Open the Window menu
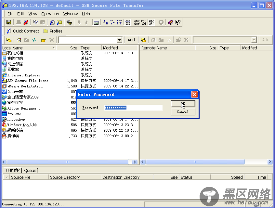This screenshot has height=208, width=275. pyautogui.click(x=71, y=14)
